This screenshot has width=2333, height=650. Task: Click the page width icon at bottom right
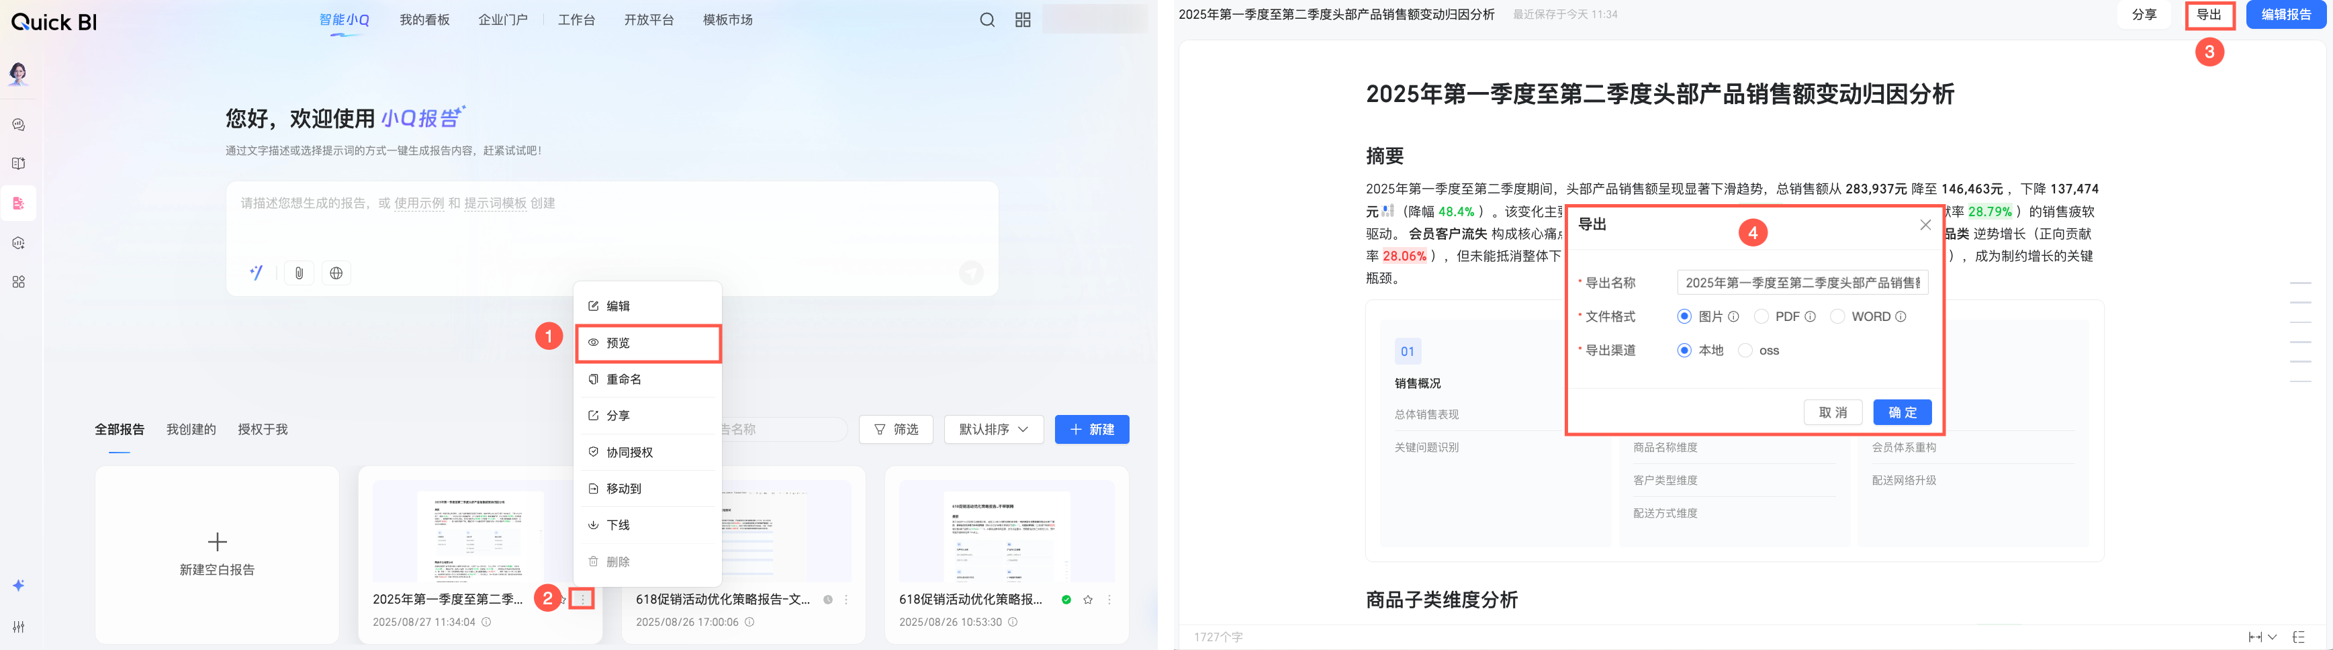tap(2255, 637)
